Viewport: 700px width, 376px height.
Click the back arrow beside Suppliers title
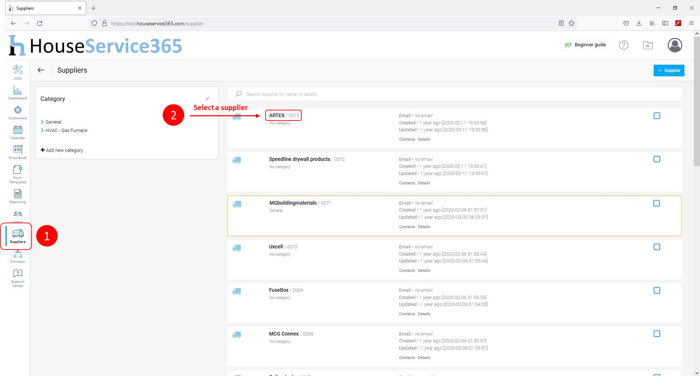tap(41, 70)
